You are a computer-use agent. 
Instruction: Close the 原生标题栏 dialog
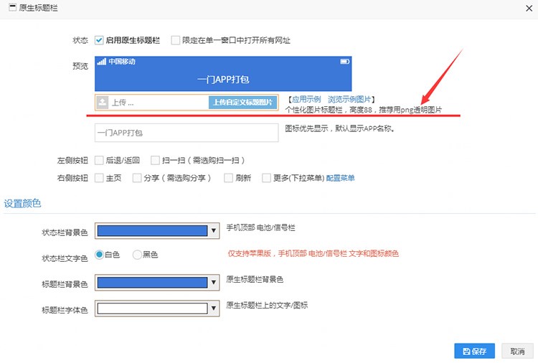coord(529,8)
